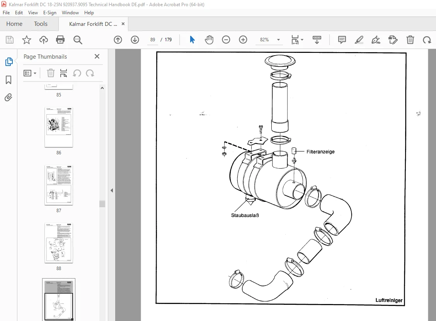Click the thumbnails scrollbar handle
The width and height of the screenshot is (436, 321).
click(x=102, y=204)
